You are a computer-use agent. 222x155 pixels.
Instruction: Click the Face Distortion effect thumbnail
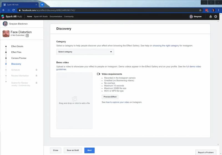point(6,34)
